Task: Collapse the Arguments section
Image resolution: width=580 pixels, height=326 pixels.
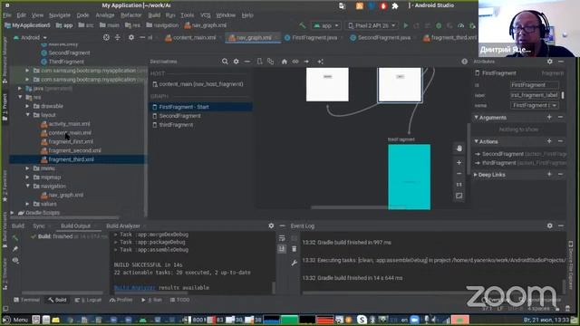Action: [x=476, y=117]
